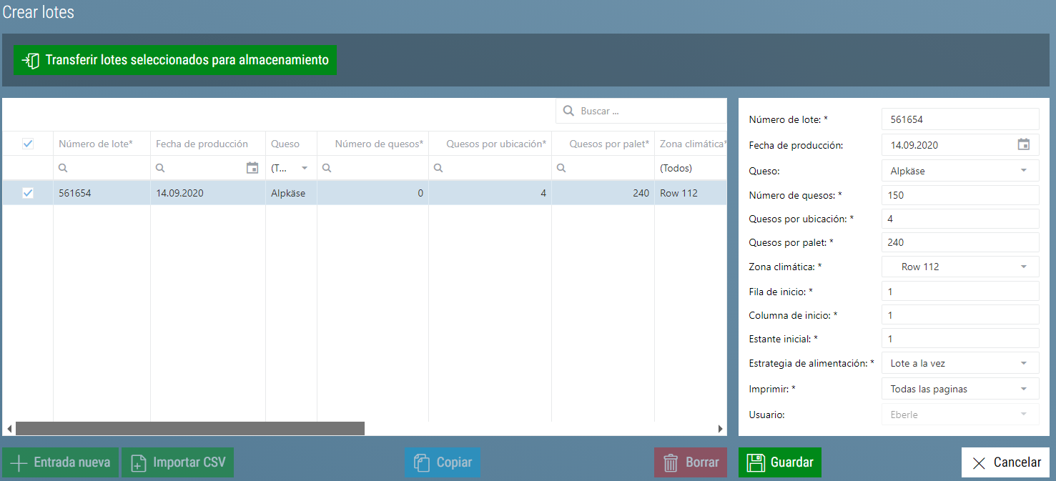Screen dimensions: 1056x481
Task: Click calendar icon in grid date filter
Action: click(252, 168)
